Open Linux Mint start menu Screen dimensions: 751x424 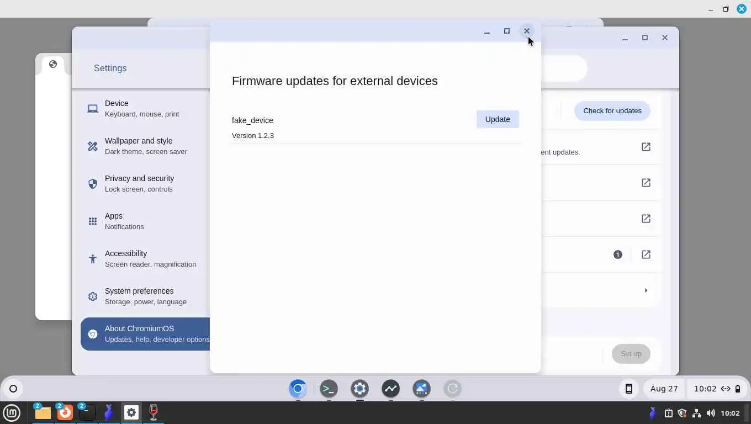(12, 412)
